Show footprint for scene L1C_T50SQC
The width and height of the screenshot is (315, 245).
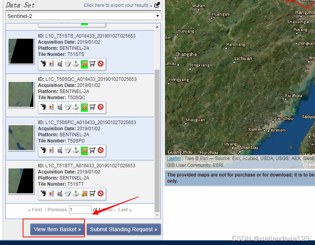43,107
